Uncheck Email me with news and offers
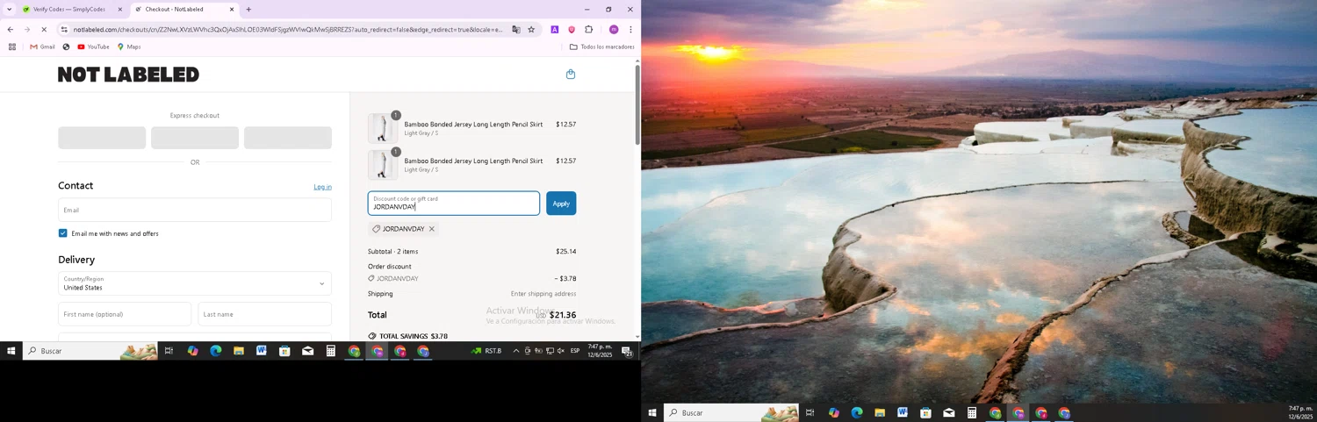The height and width of the screenshot is (422, 1317). (63, 233)
